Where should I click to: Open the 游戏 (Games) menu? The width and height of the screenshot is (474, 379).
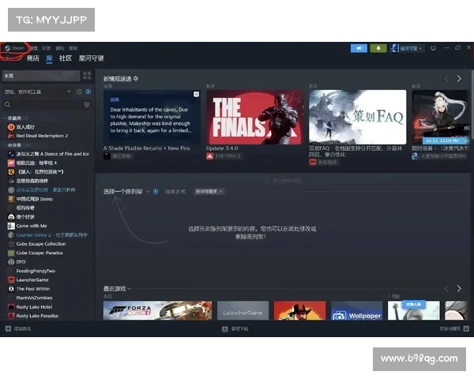59,48
